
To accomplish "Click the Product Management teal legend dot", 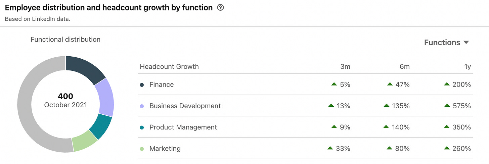I will click(x=142, y=127).
